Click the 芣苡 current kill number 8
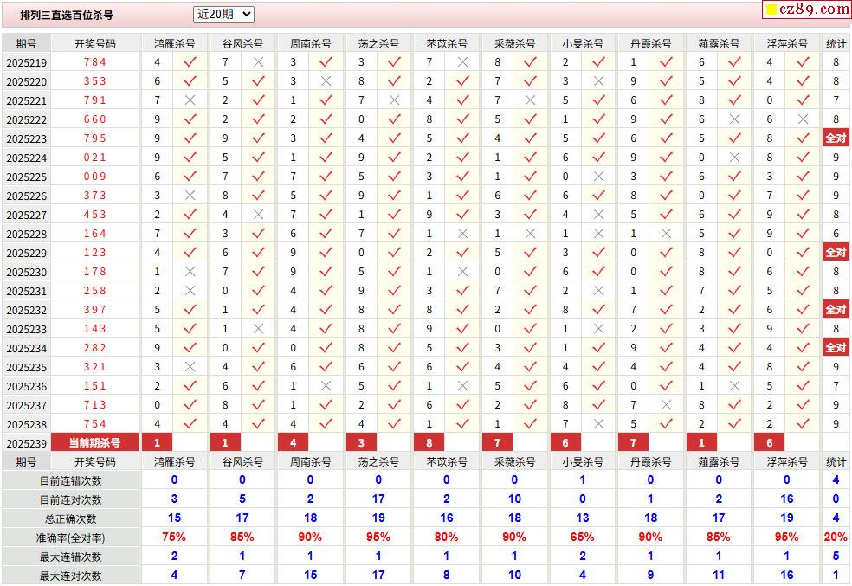852x586 pixels. click(429, 442)
